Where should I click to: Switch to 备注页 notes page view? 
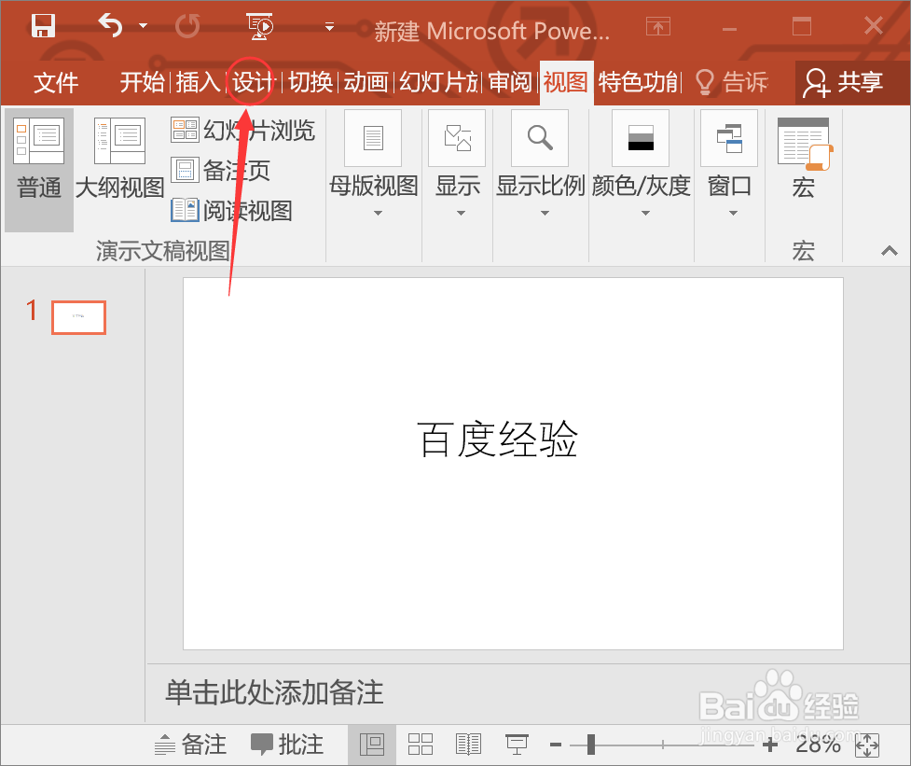point(221,171)
